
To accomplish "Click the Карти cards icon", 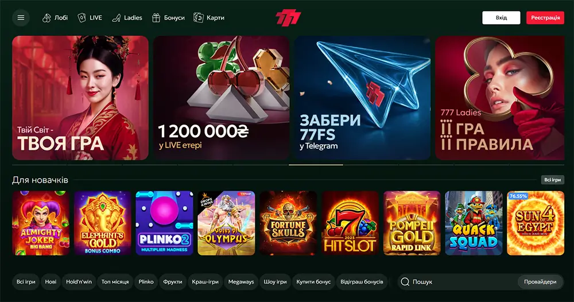I will pyautogui.click(x=199, y=18).
